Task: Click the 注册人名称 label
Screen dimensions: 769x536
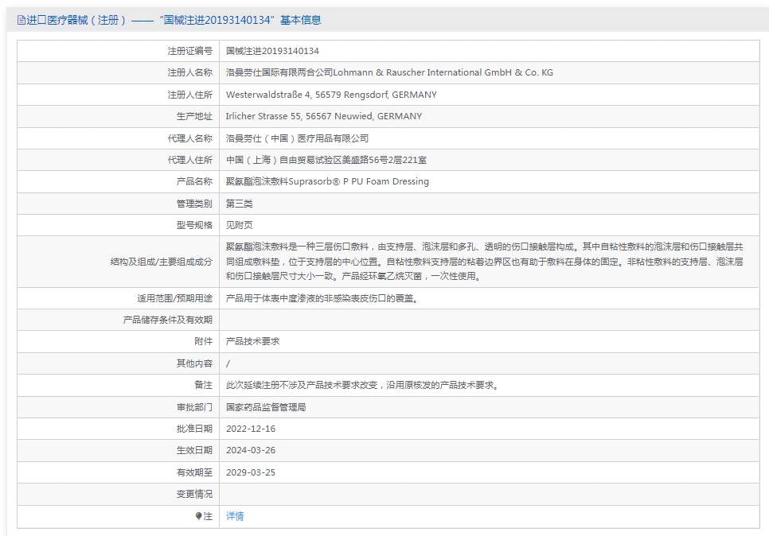Action: pyautogui.click(x=189, y=72)
